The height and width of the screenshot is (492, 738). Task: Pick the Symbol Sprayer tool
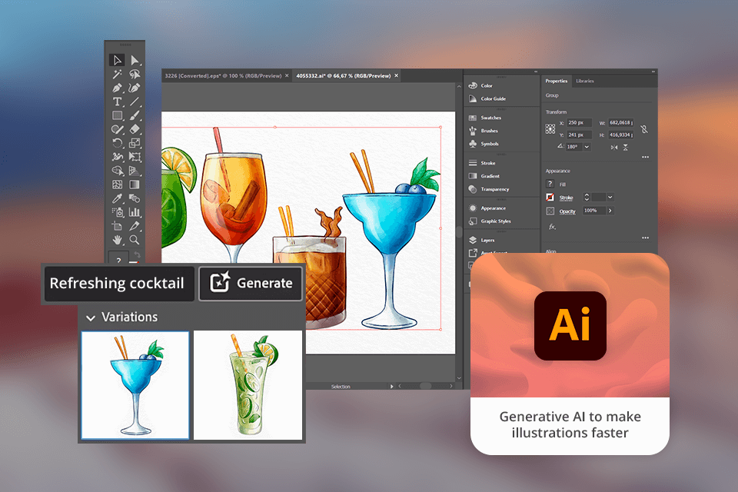click(117, 212)
